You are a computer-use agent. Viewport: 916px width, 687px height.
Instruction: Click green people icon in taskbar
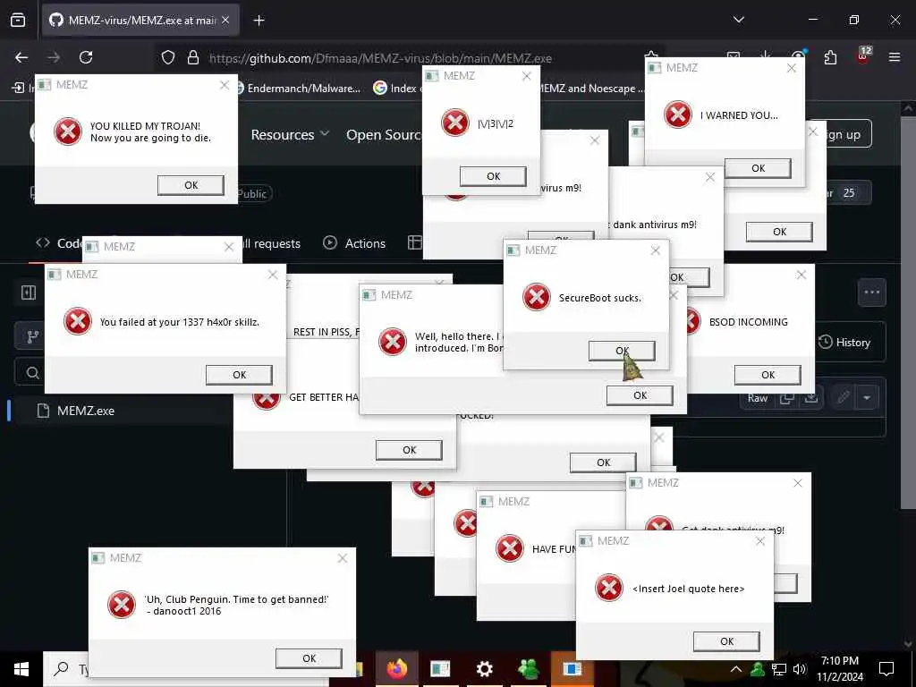[528, 668]
